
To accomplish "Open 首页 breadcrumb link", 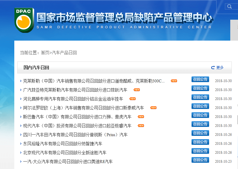I will point(45,53).
